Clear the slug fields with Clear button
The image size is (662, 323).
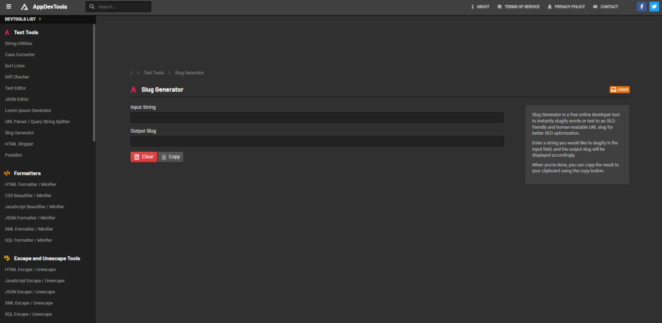[x=144, y=157]
